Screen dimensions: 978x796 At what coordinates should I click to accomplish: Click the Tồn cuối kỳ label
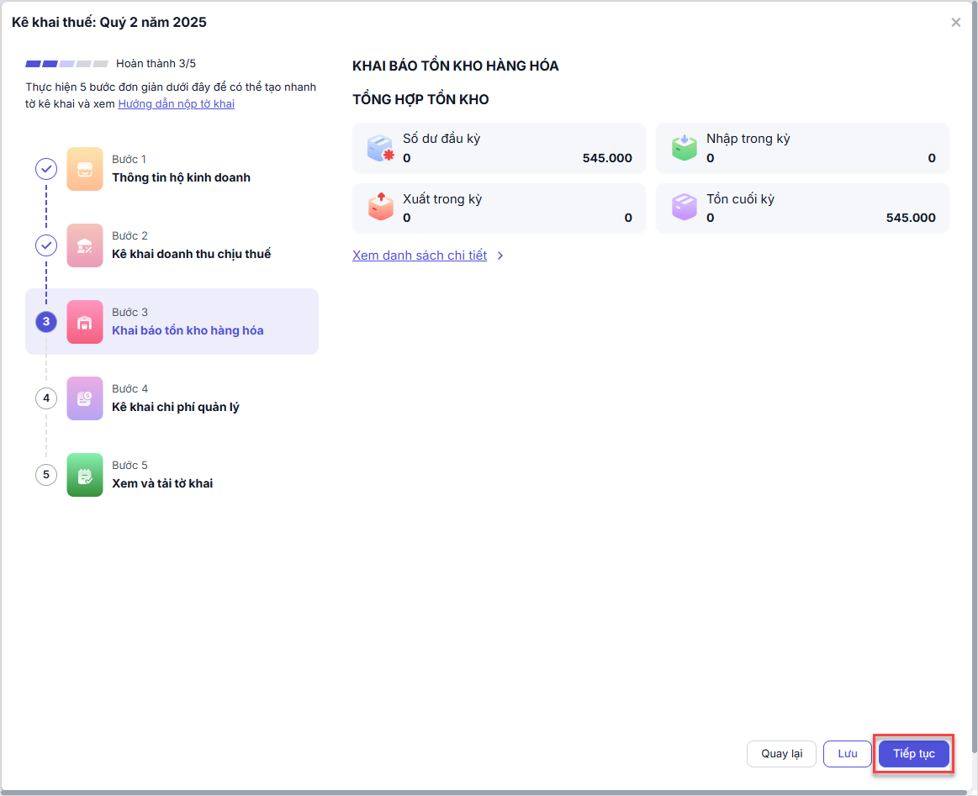(740, 199)
